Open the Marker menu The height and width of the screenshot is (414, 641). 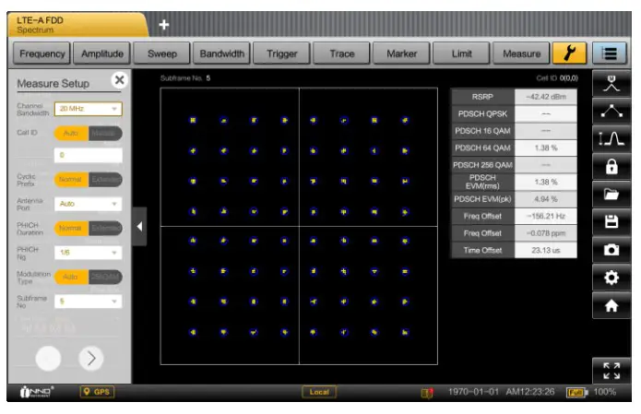401,53
